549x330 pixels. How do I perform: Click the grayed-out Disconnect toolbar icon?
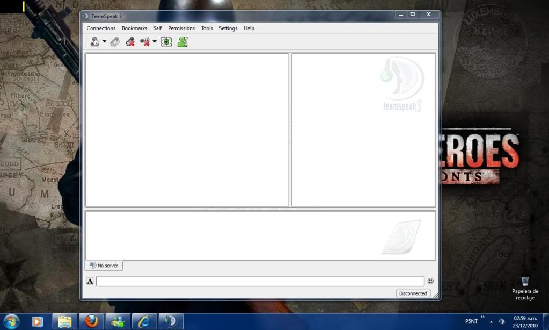point(115,42)
